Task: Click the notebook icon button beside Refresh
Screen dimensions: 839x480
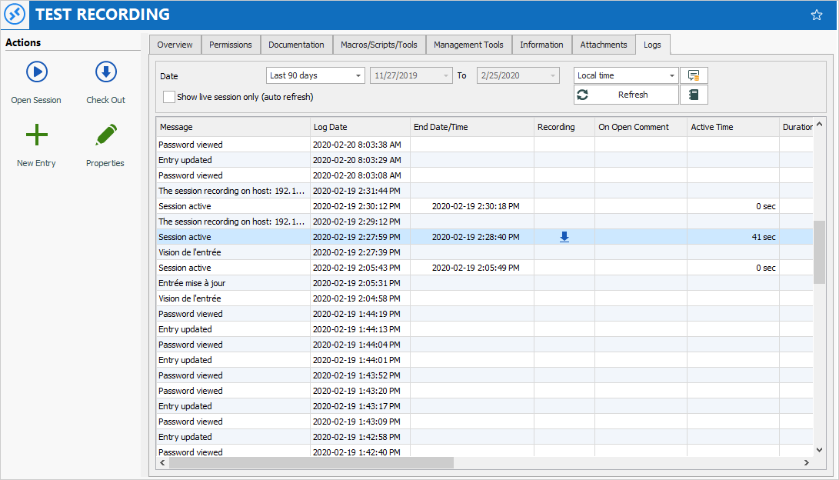Action: [694, 95]
